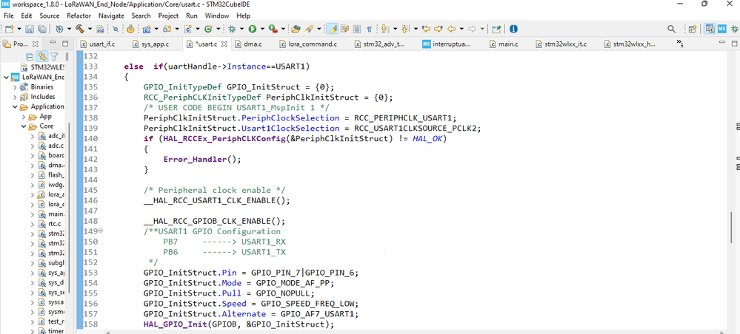Switch to the C/C++ perspective icon
The height and width of the screenshot is (334, 740).
(710, 30)
